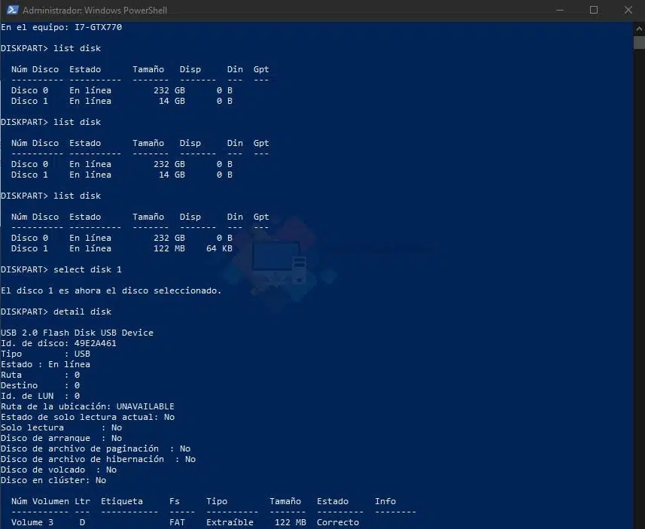Click the scrollbar up arrow
This screenshot has width=645, height=529.
tap(639, 29)
